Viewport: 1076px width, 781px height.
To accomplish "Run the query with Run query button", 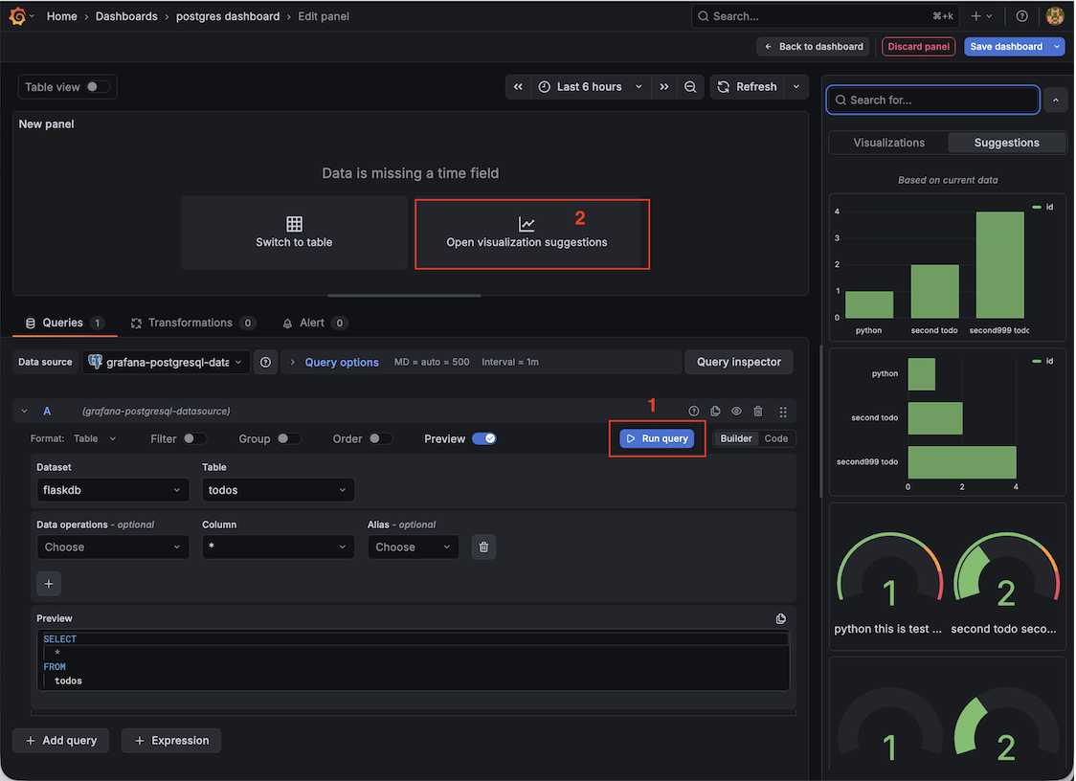I will [x=657, y=438].
